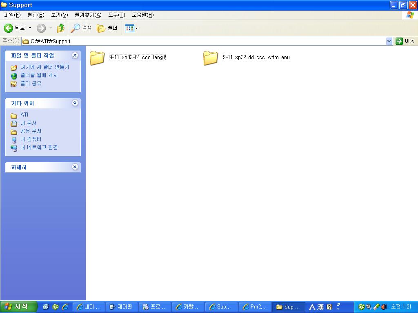This screenshot has width=418, height=313.
Task: Collapse the 파일 및 폴더 작업 panel
Action: pos(75,55)
